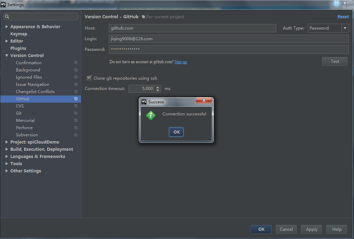354x239 pixels.
Task: Click the project-level icon beside Git
Action: tap(76, 113)
